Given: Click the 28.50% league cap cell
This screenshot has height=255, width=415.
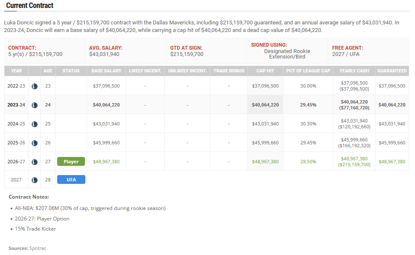Looking at the screenshot, I should pyautogui.click(x=308, y=162).
